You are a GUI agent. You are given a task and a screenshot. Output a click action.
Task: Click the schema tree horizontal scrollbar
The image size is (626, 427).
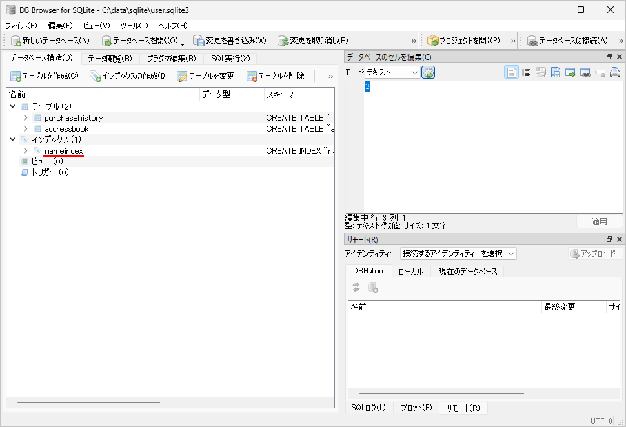tap(88, 402)
